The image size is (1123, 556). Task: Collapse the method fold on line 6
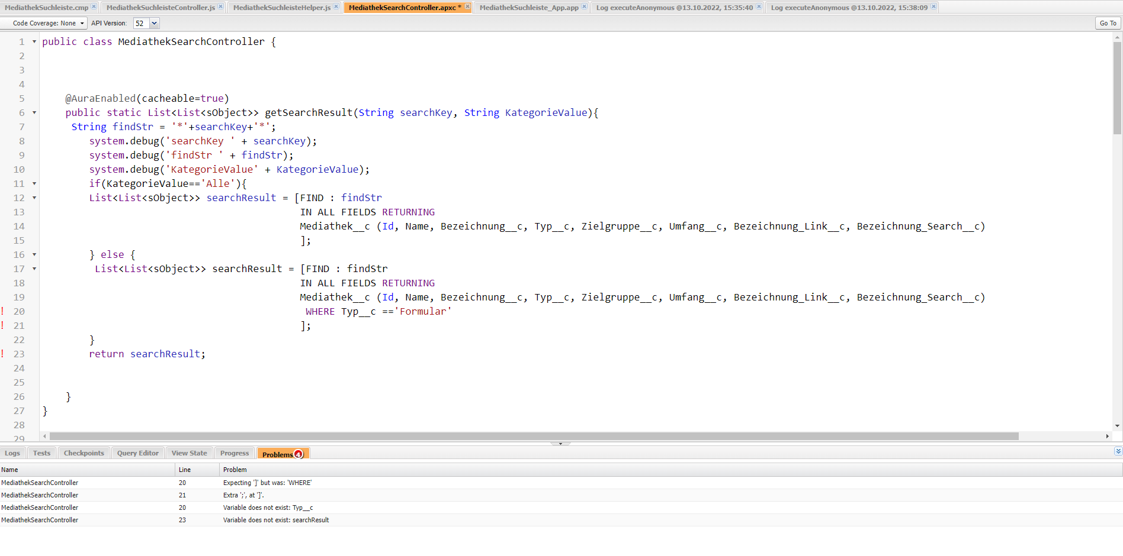pyautogui.click(x=34, y=112)
